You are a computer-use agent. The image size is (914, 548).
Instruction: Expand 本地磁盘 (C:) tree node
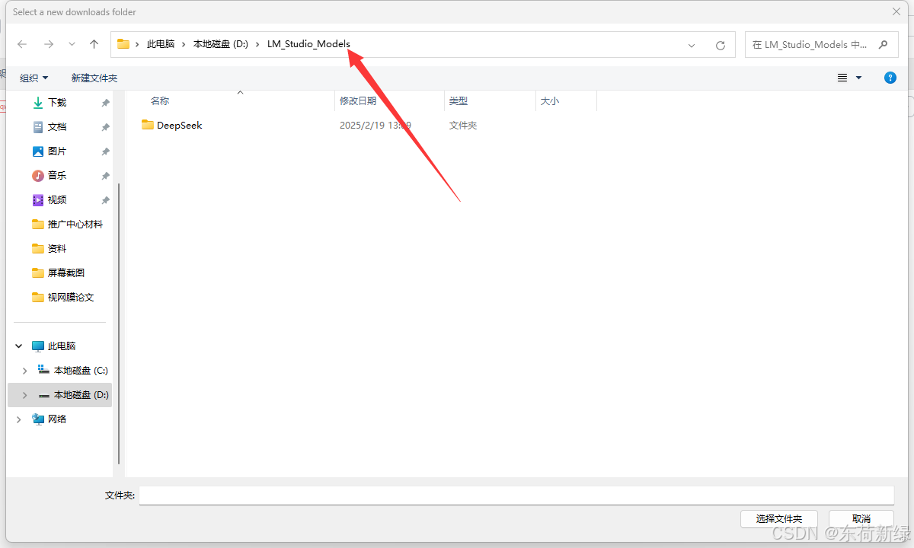tap(25, 370)
